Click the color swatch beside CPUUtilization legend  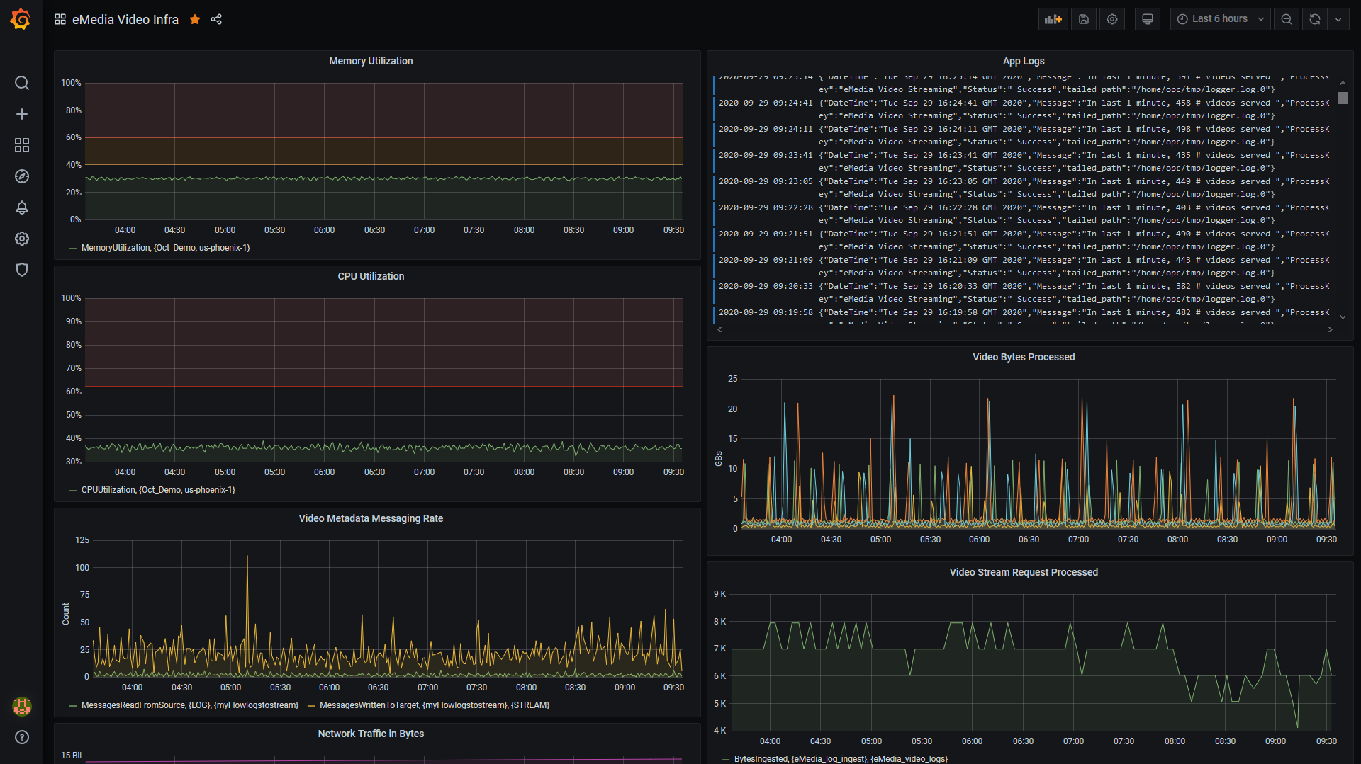pyautogui.click(x=72, y=489)
